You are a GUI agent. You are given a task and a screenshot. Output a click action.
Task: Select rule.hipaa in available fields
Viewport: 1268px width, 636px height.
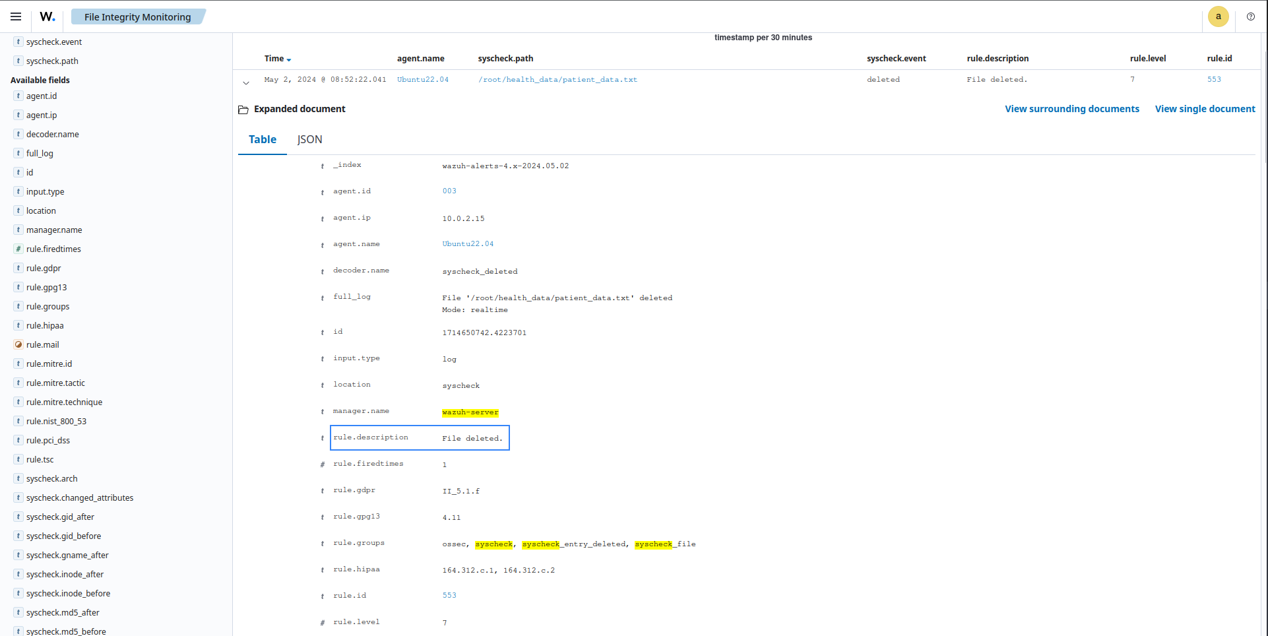pos(45,325)
